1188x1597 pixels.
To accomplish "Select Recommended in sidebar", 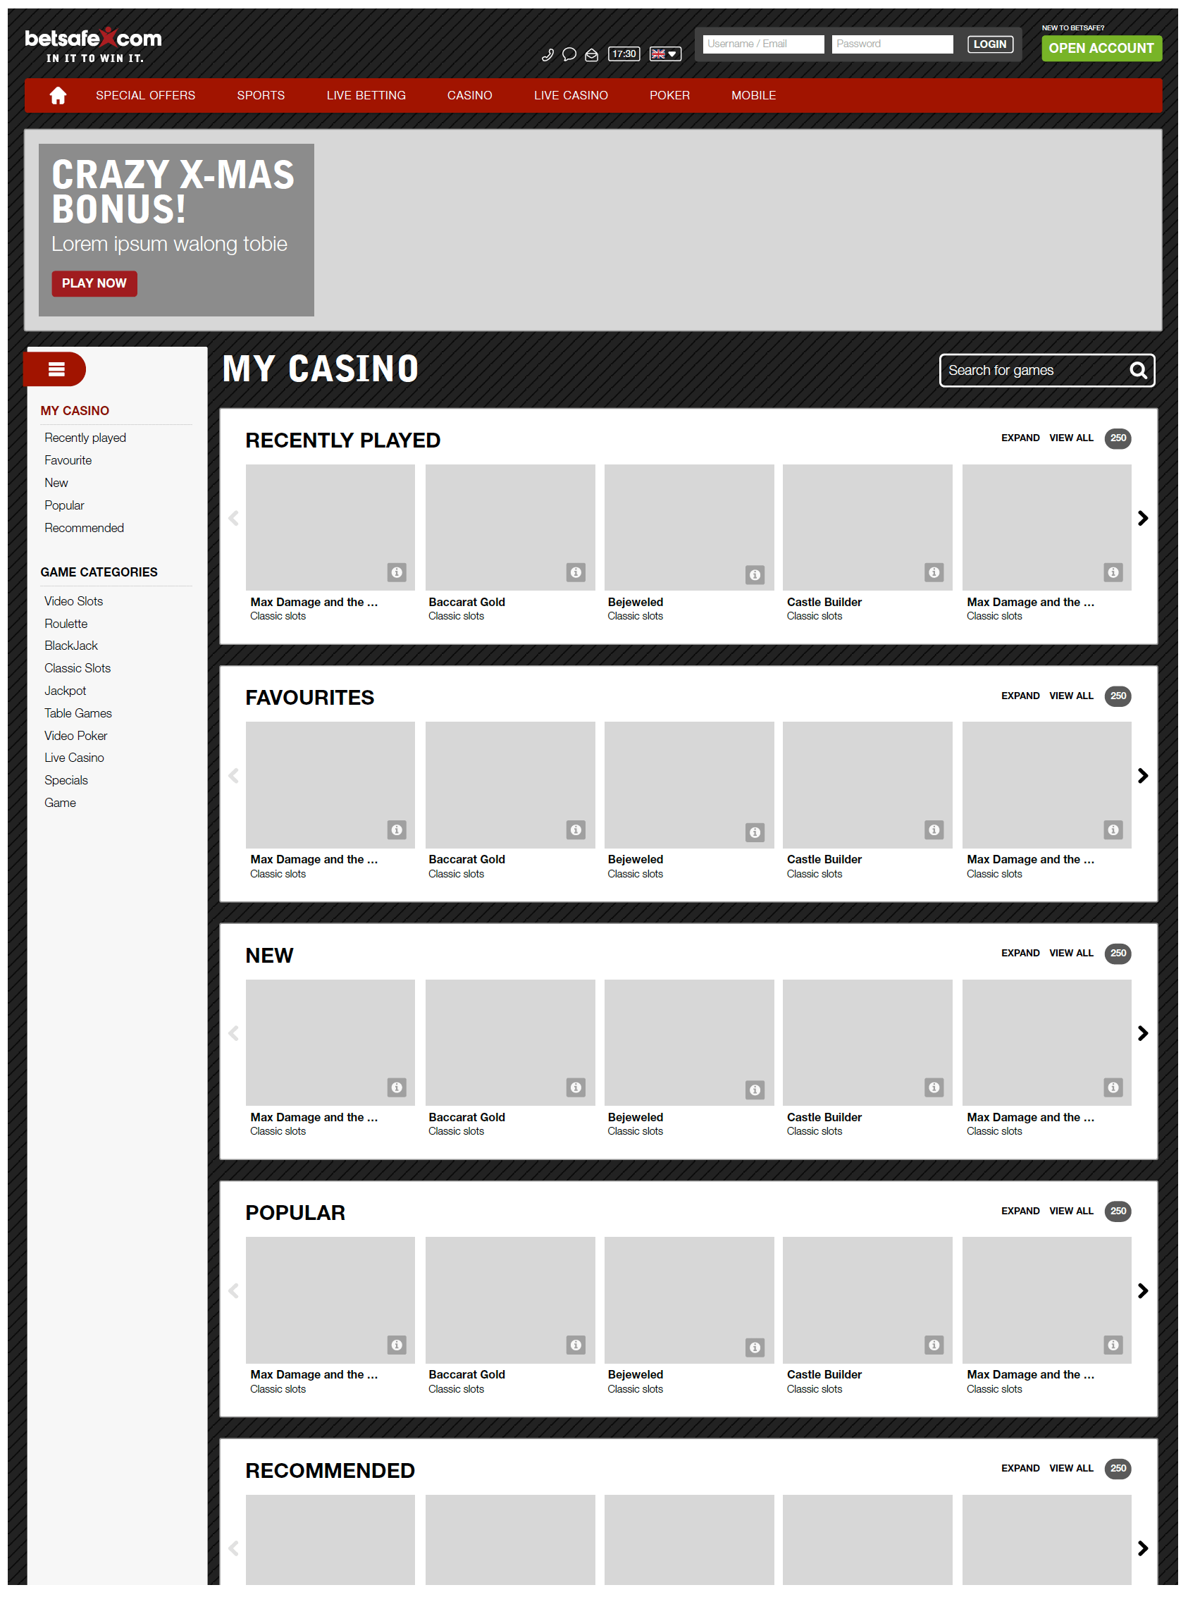I will click(x=84, y=528).
